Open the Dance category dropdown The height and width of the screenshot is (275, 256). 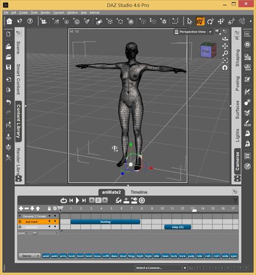30,256
